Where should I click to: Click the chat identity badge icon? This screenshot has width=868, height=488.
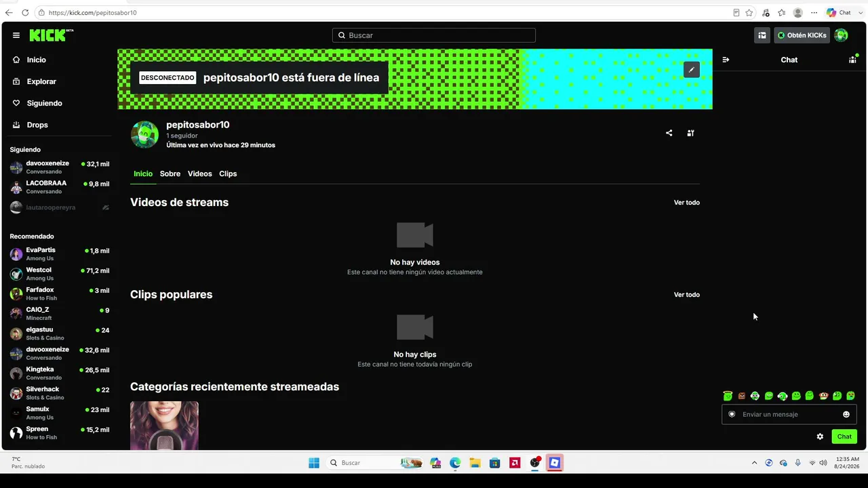click(x=732, y=414)
